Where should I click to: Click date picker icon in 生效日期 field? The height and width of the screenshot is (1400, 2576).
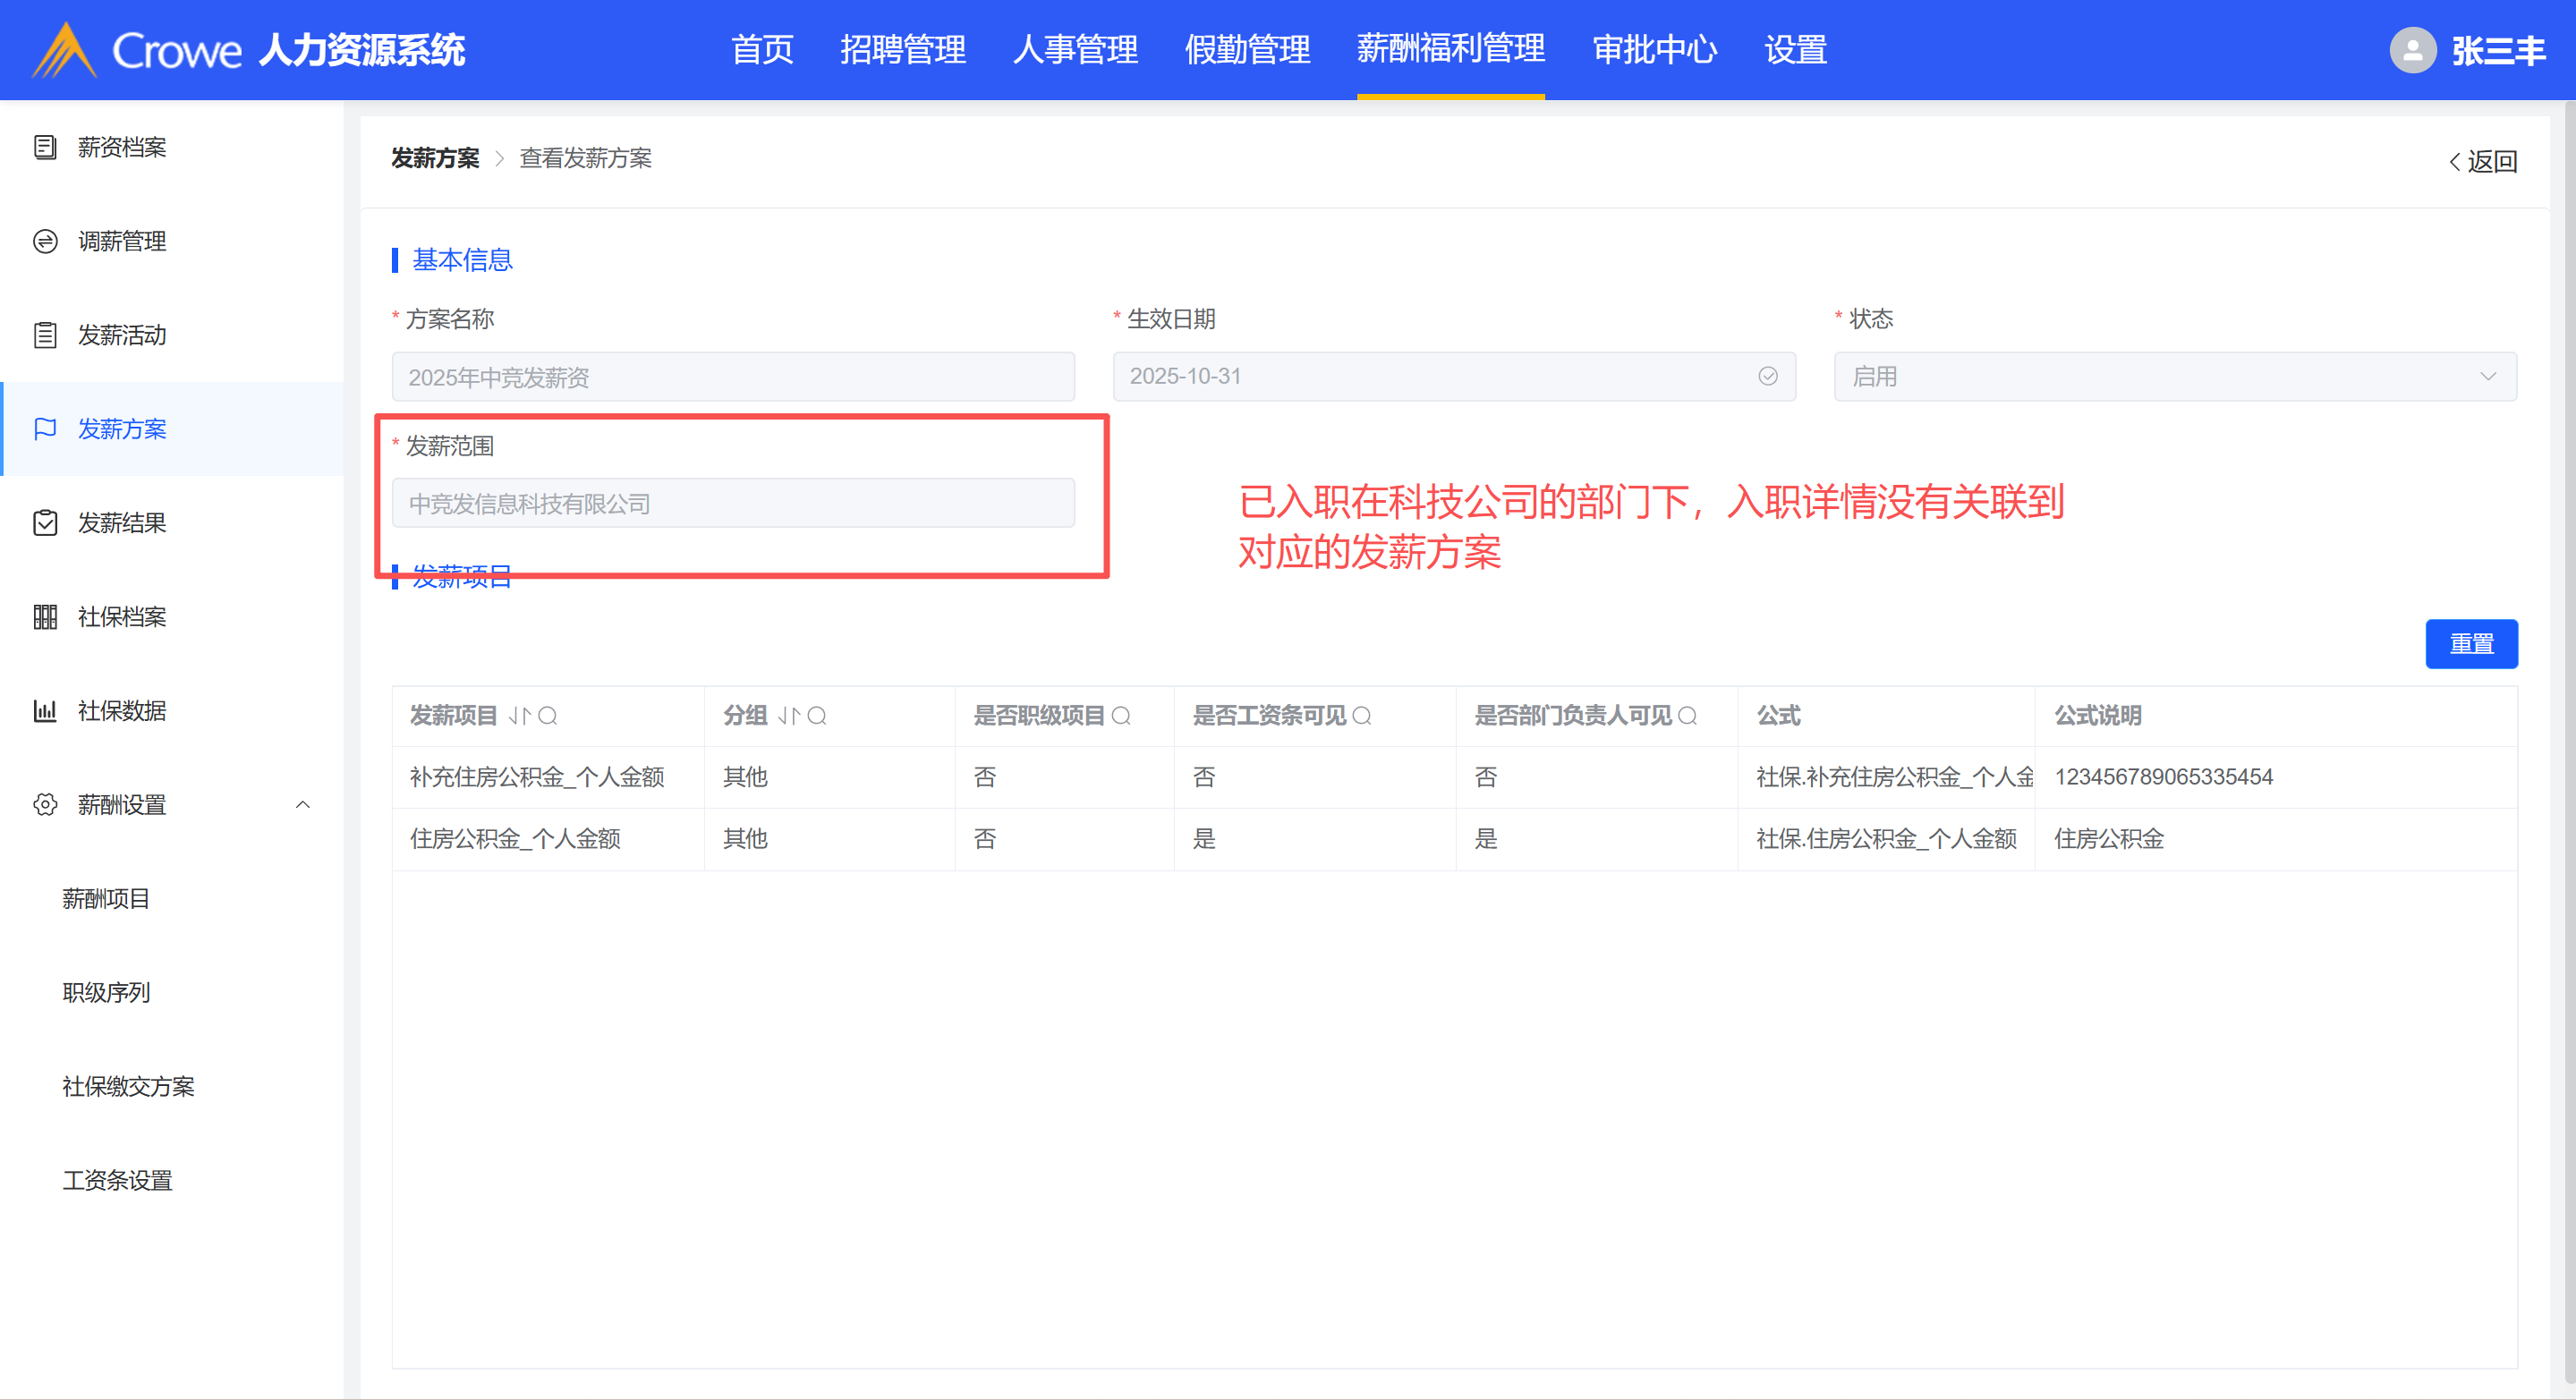point(1768,376)
